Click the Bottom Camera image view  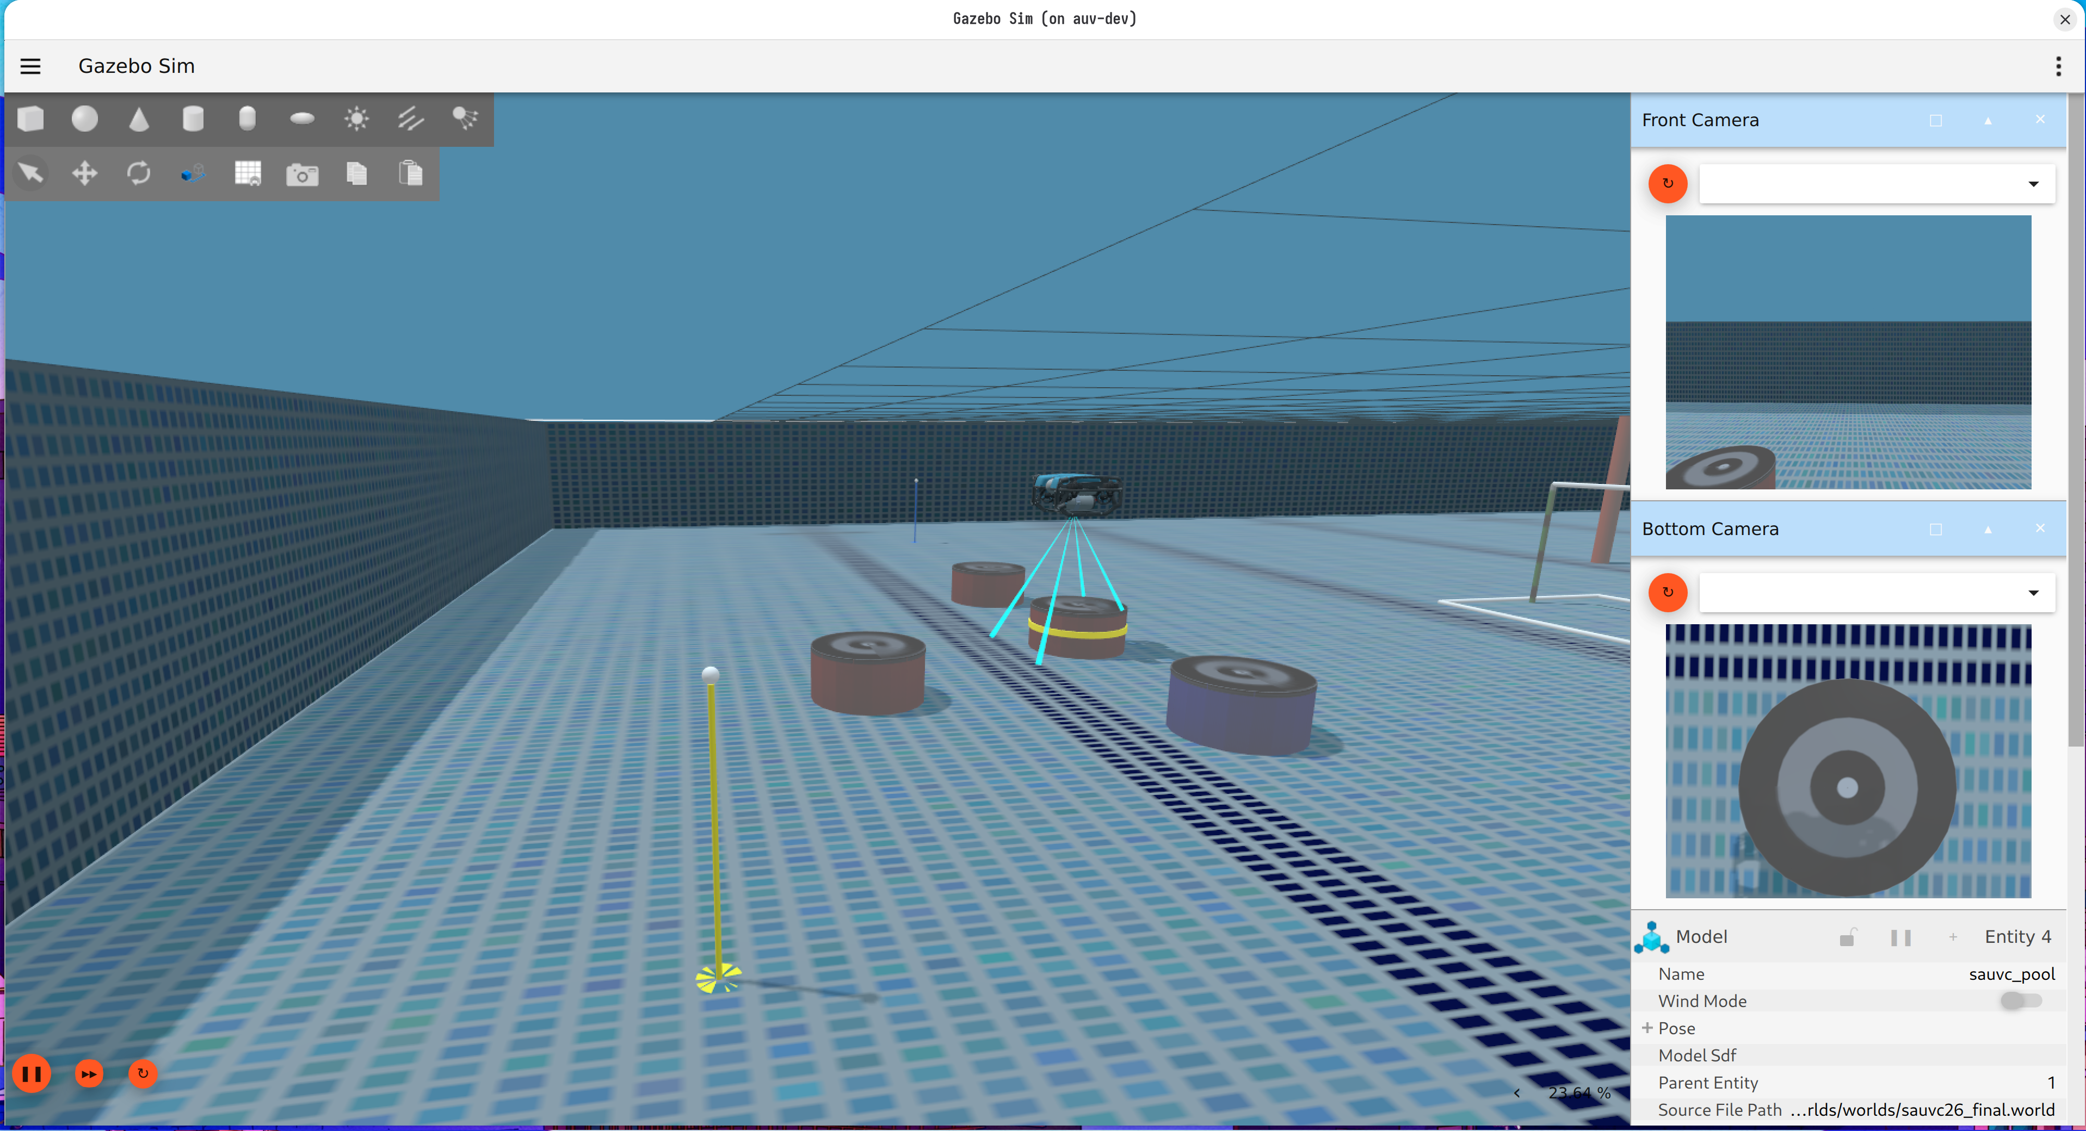(1848, 761)
